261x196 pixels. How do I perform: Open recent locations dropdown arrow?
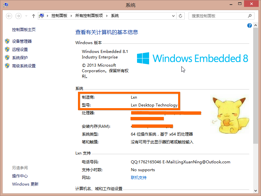click(26, 16)
